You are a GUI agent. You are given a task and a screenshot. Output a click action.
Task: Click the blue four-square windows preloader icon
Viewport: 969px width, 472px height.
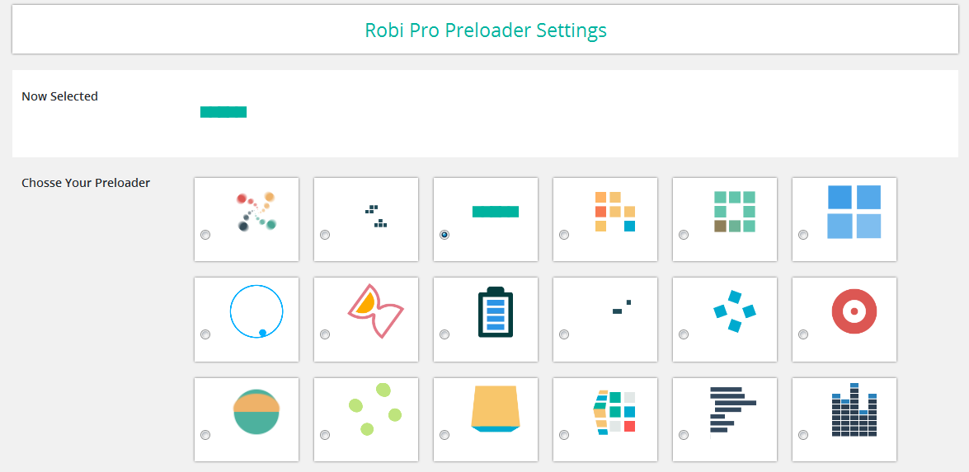click(854, 212)
